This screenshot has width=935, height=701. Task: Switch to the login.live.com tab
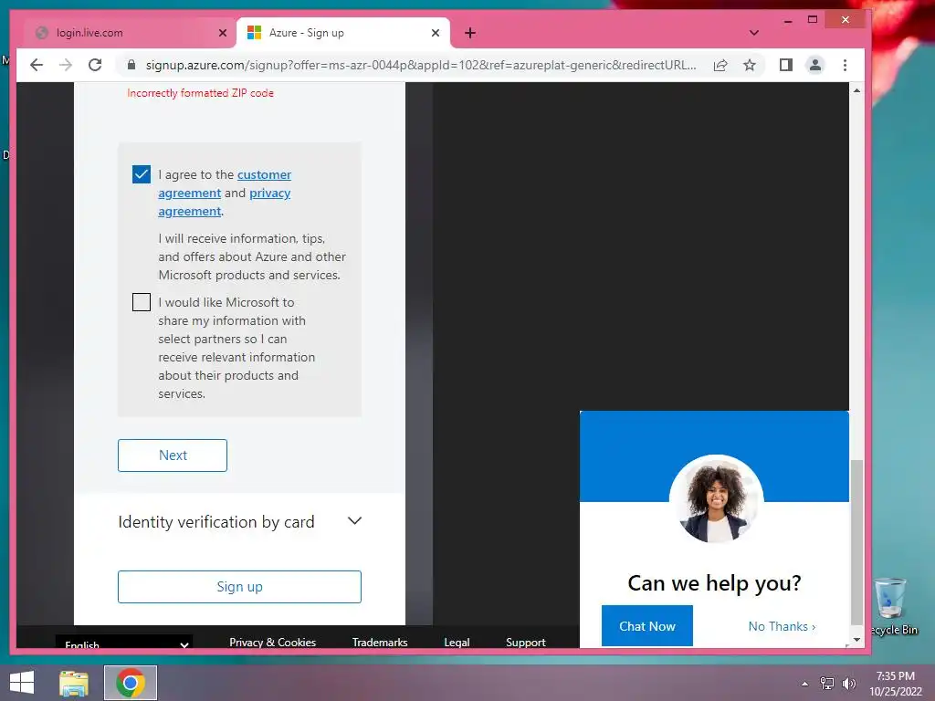(x=125, y=33)
